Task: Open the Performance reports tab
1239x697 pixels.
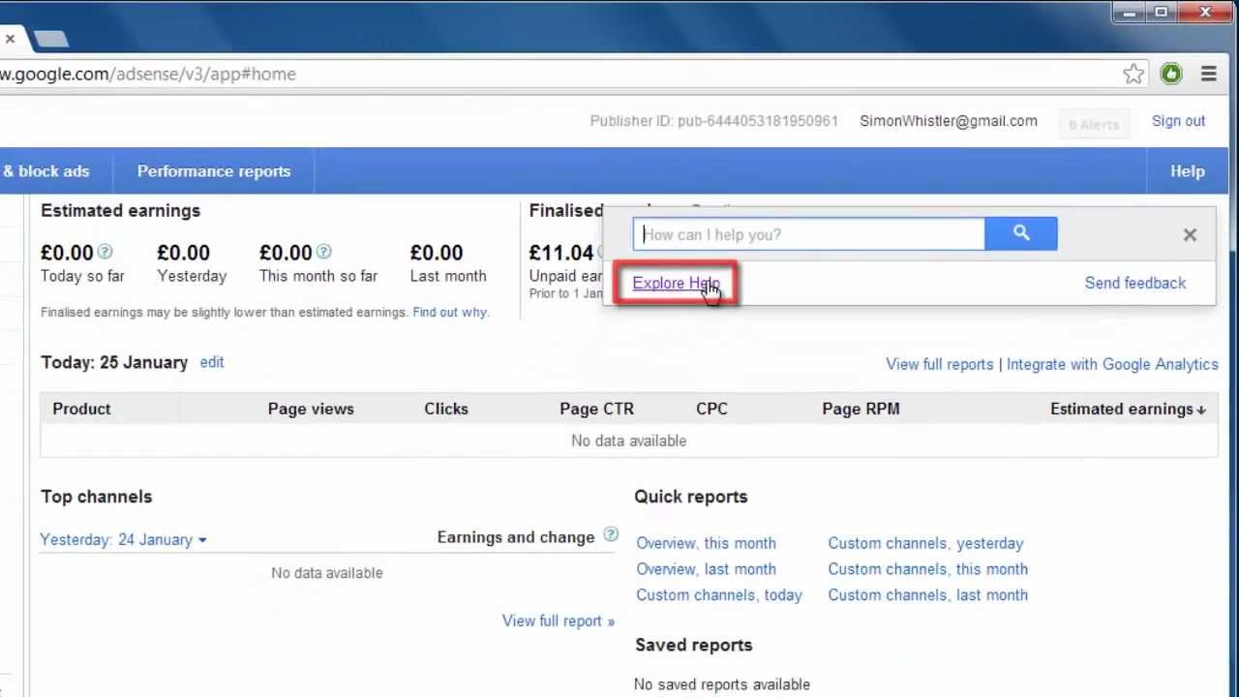Action: [214, 171]
